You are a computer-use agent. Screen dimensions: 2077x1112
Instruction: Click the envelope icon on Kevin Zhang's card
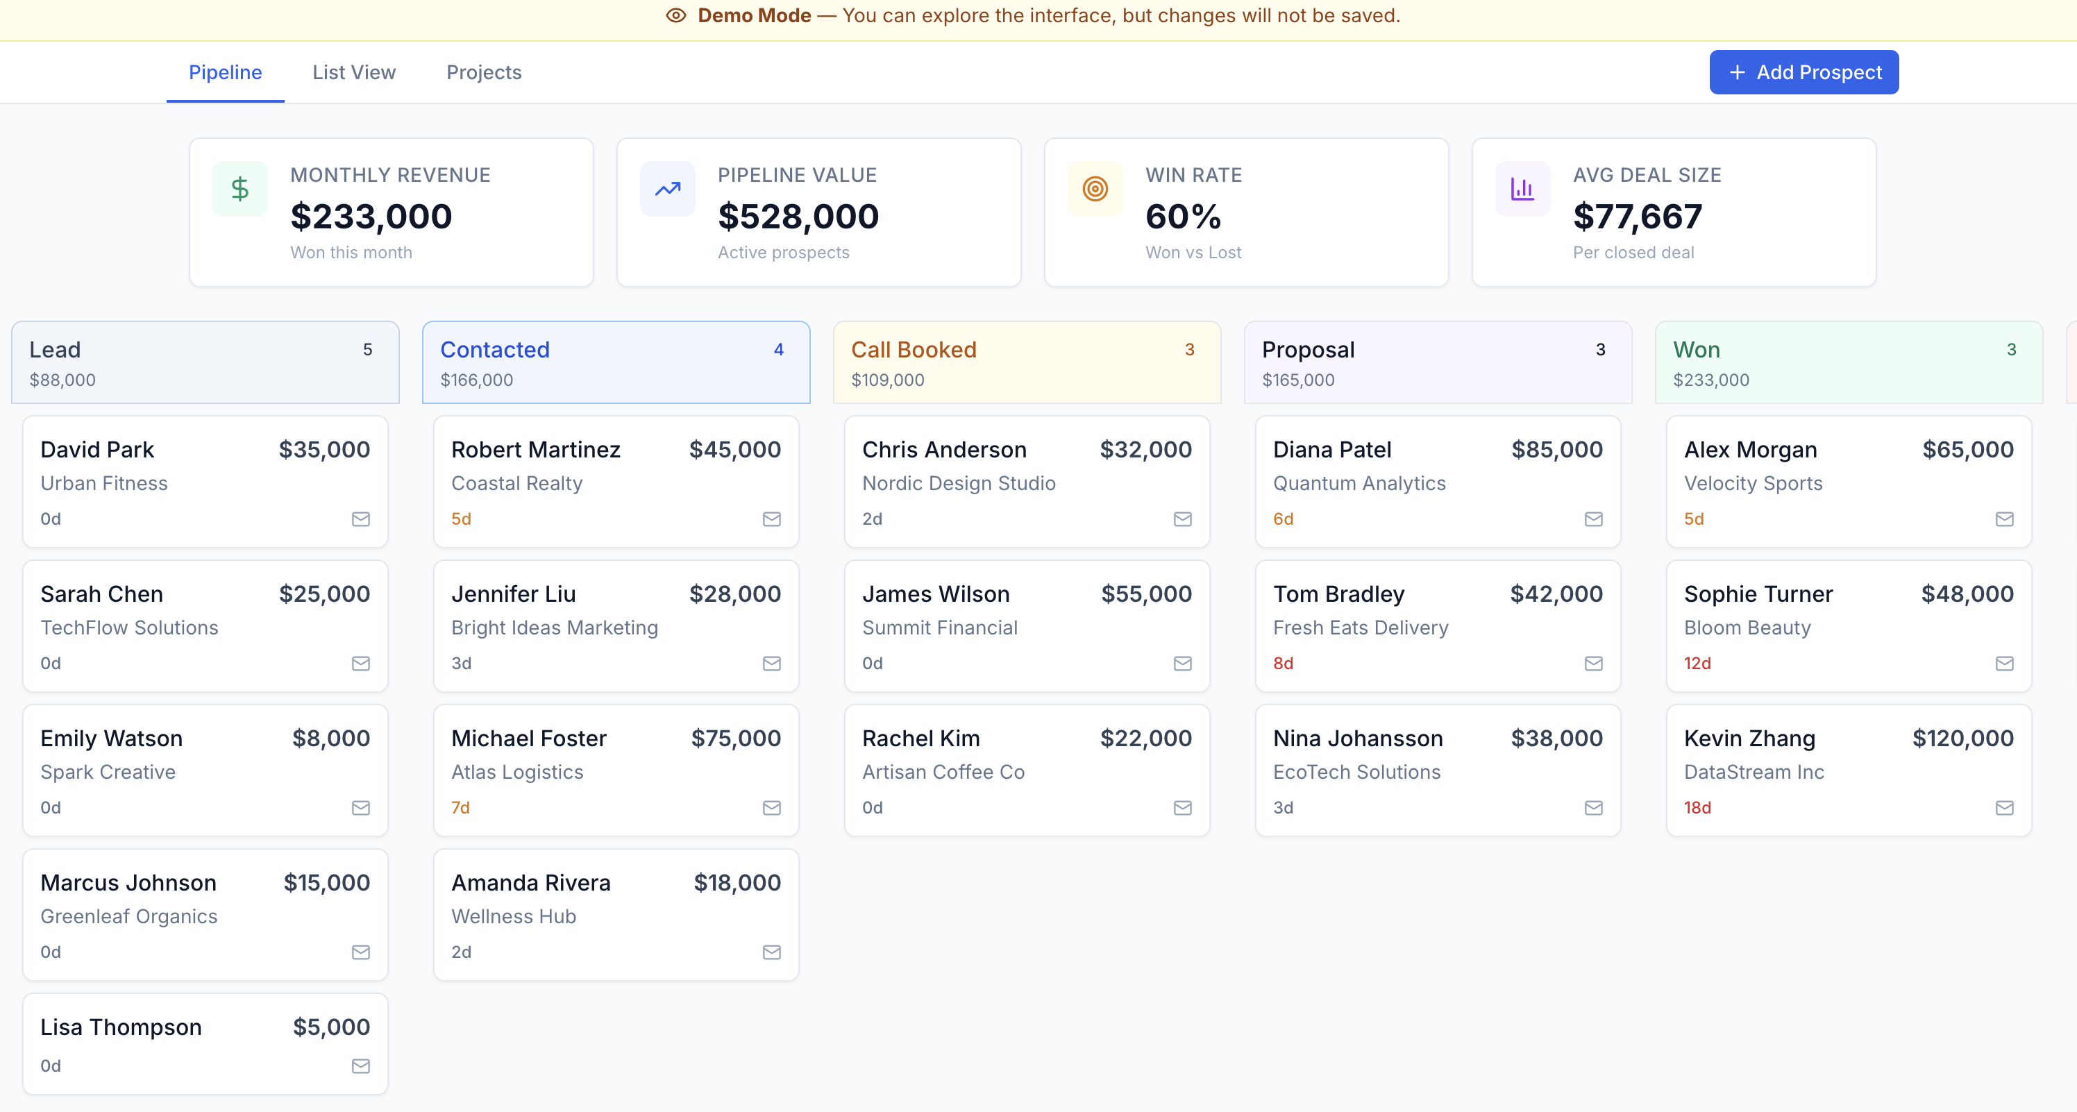pos(2005,807)
